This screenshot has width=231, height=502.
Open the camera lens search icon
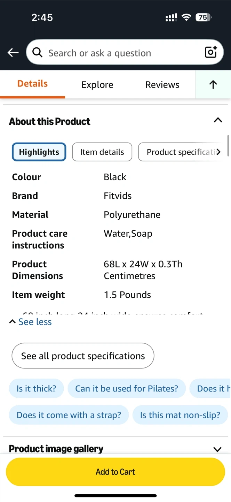click(211, 52)
